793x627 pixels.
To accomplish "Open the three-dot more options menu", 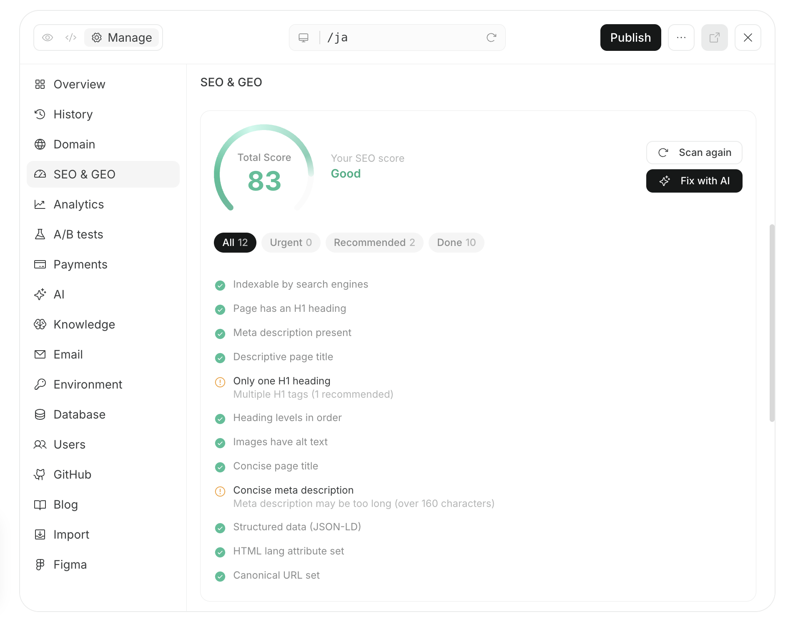I will (x=681, y=38).
